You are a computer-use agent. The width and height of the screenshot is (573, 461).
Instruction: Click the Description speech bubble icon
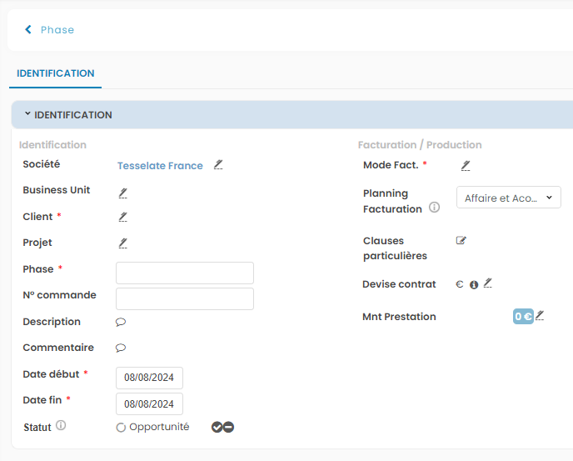pos(121,322)
